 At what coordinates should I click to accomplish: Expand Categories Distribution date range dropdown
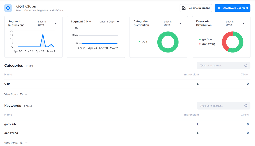coord(181,23)
